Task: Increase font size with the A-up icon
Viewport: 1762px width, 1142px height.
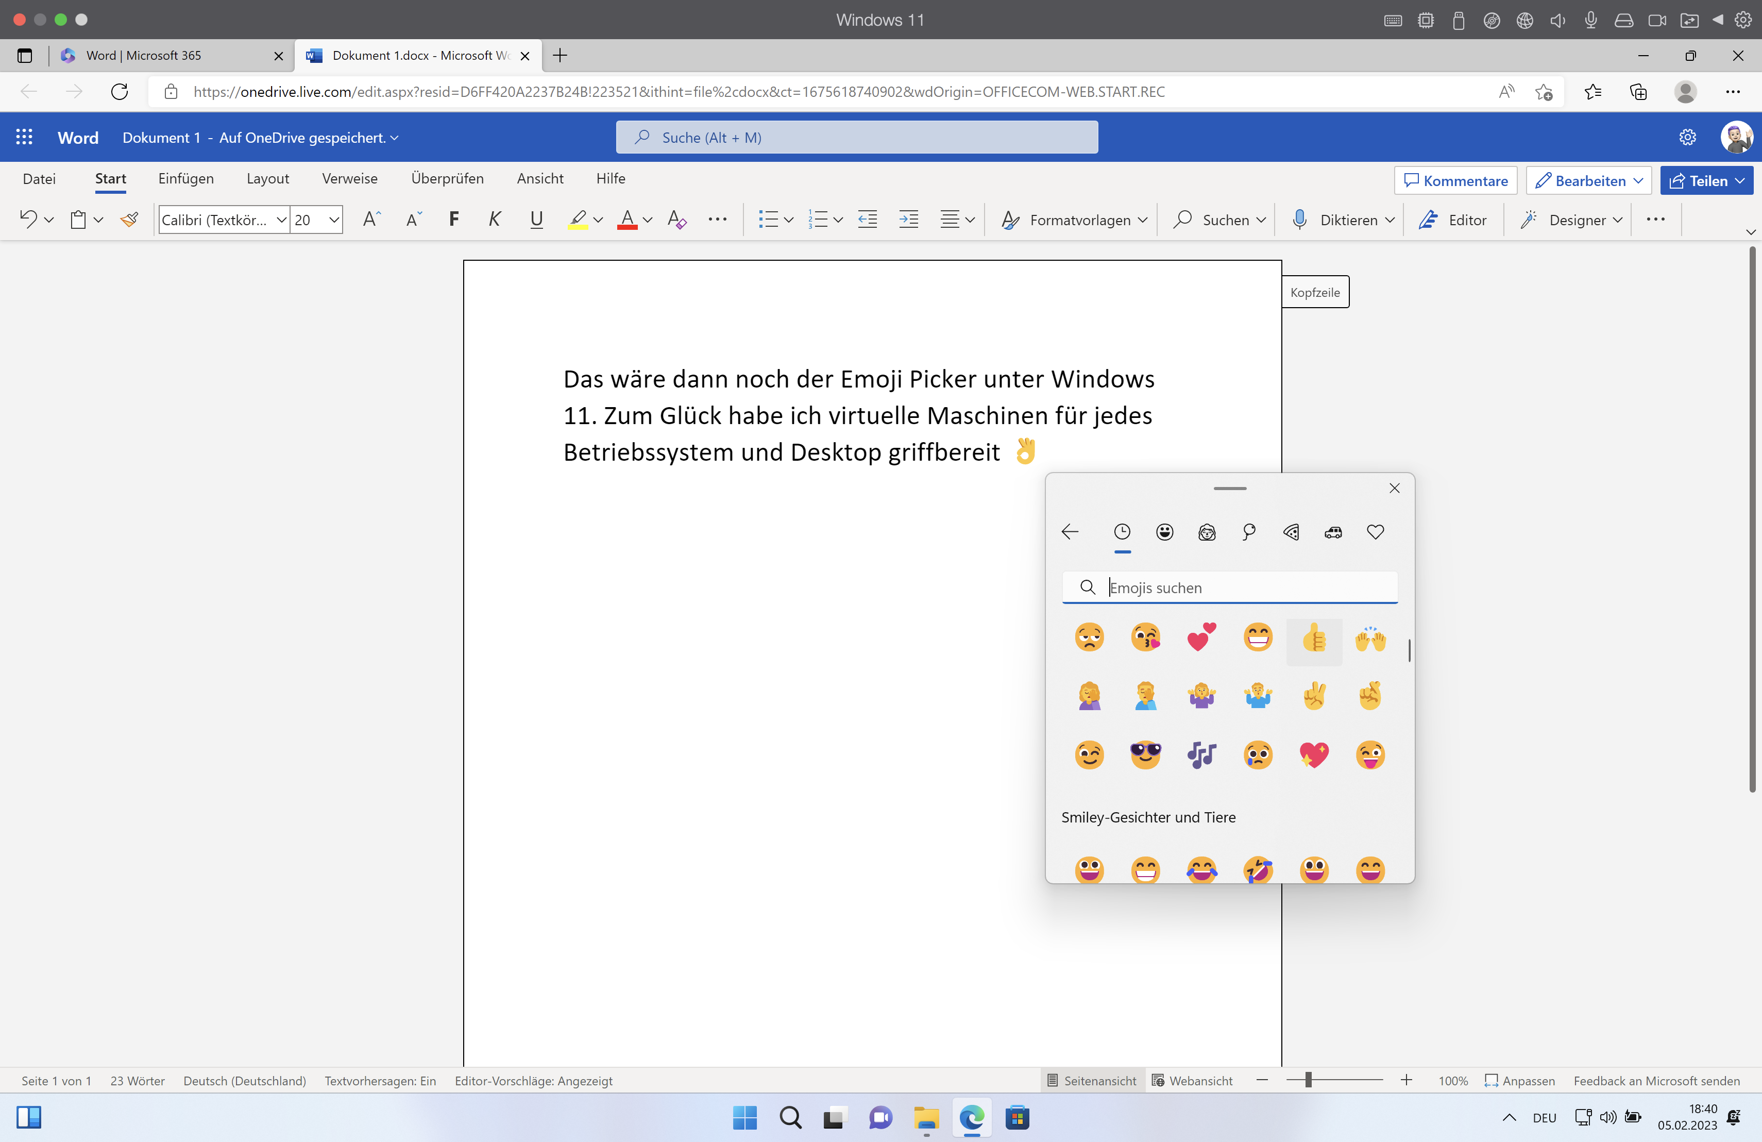Action: (371, 219)
